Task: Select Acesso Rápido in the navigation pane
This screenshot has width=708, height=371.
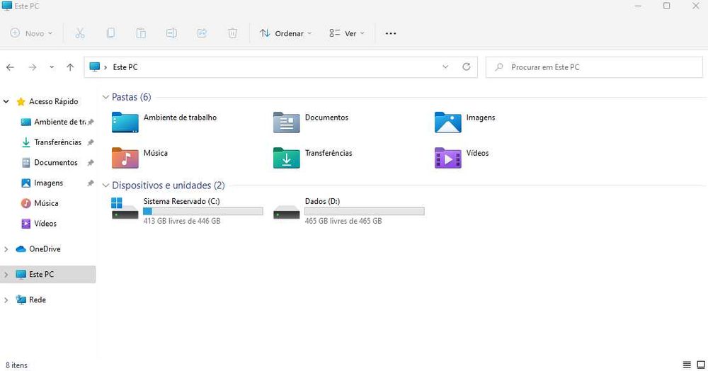Action: (47, 101)
